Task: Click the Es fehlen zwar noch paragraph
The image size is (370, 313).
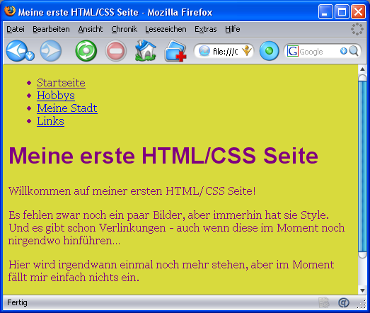Action: pos(176,228)
